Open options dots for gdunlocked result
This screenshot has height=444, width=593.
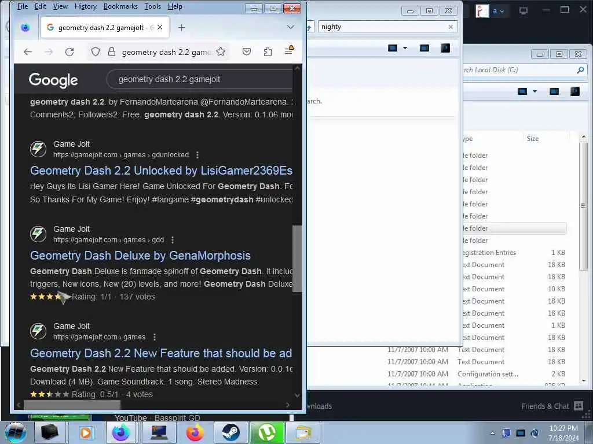pos(197,155)
